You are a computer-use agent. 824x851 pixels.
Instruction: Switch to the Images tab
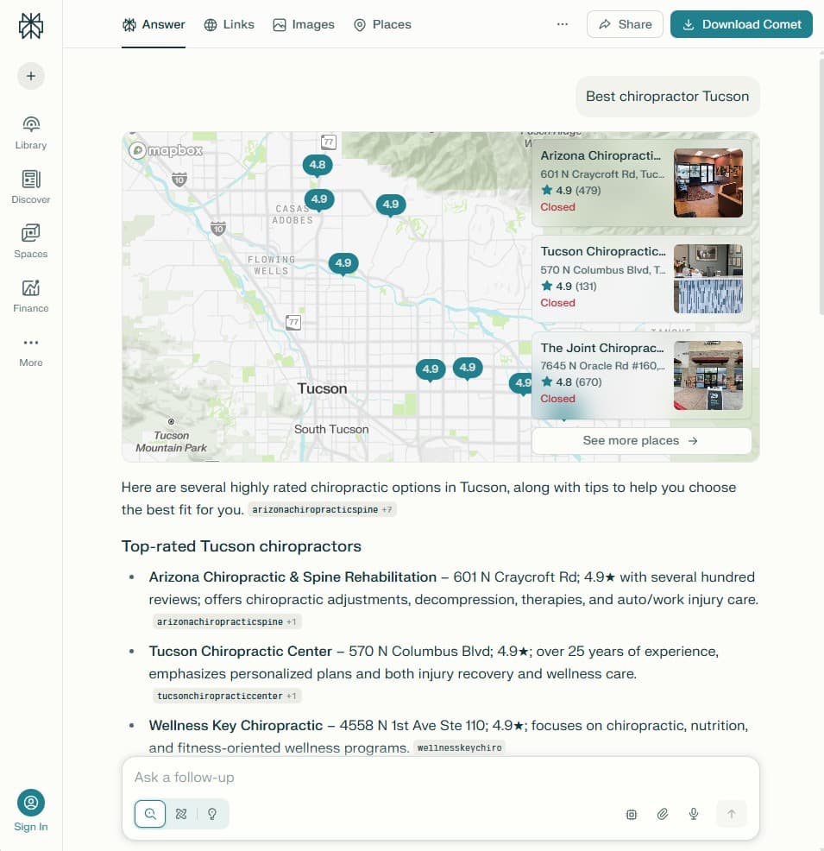[x=303, y=24]
